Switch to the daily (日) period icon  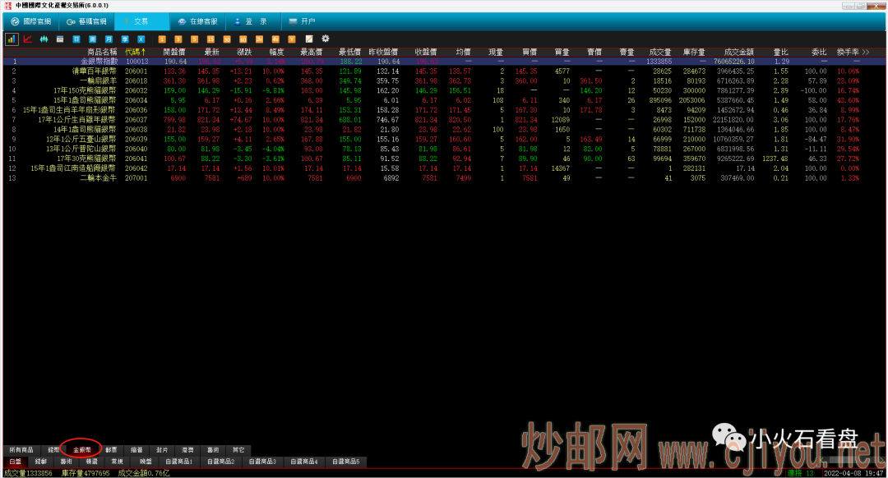[x=76, y=39]
